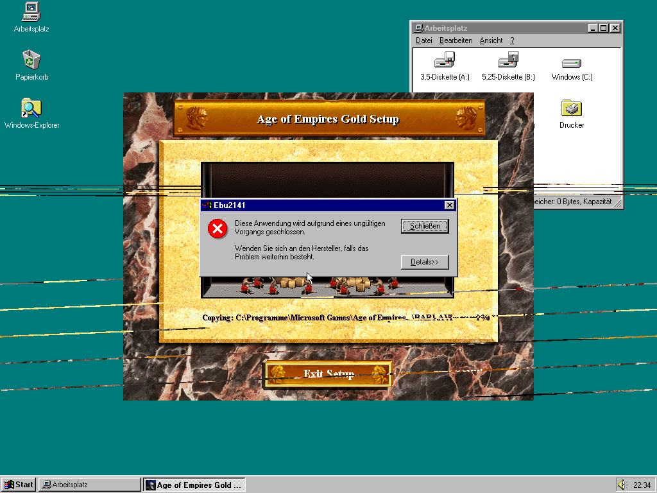This screenshot has height=493, width=657.
Task: Open the ? help menu in Arbeitsplatz
Action: (x=512, y=40)
